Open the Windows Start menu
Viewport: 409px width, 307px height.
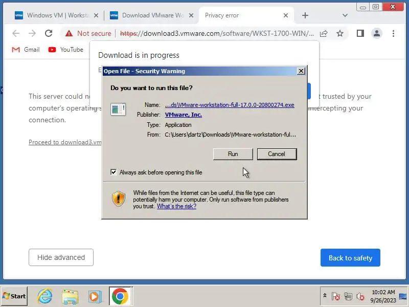coord(14,296)
